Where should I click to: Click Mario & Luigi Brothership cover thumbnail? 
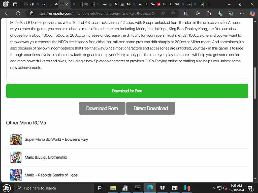(16, 157)
